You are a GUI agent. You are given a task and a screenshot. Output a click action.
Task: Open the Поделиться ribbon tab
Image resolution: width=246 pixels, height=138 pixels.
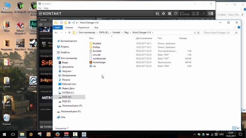(x=84, y=28)
